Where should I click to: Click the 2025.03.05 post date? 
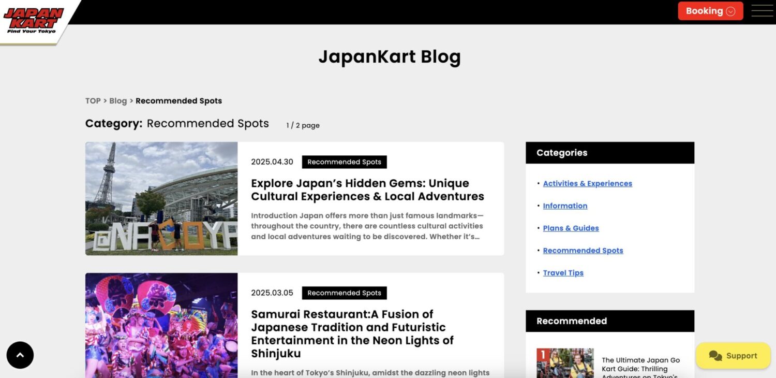tap(272, 293)
